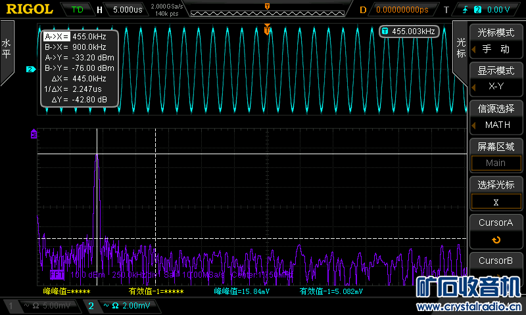
Task: Select the rising edge trigger icon
Action: (x=465, y=10)
